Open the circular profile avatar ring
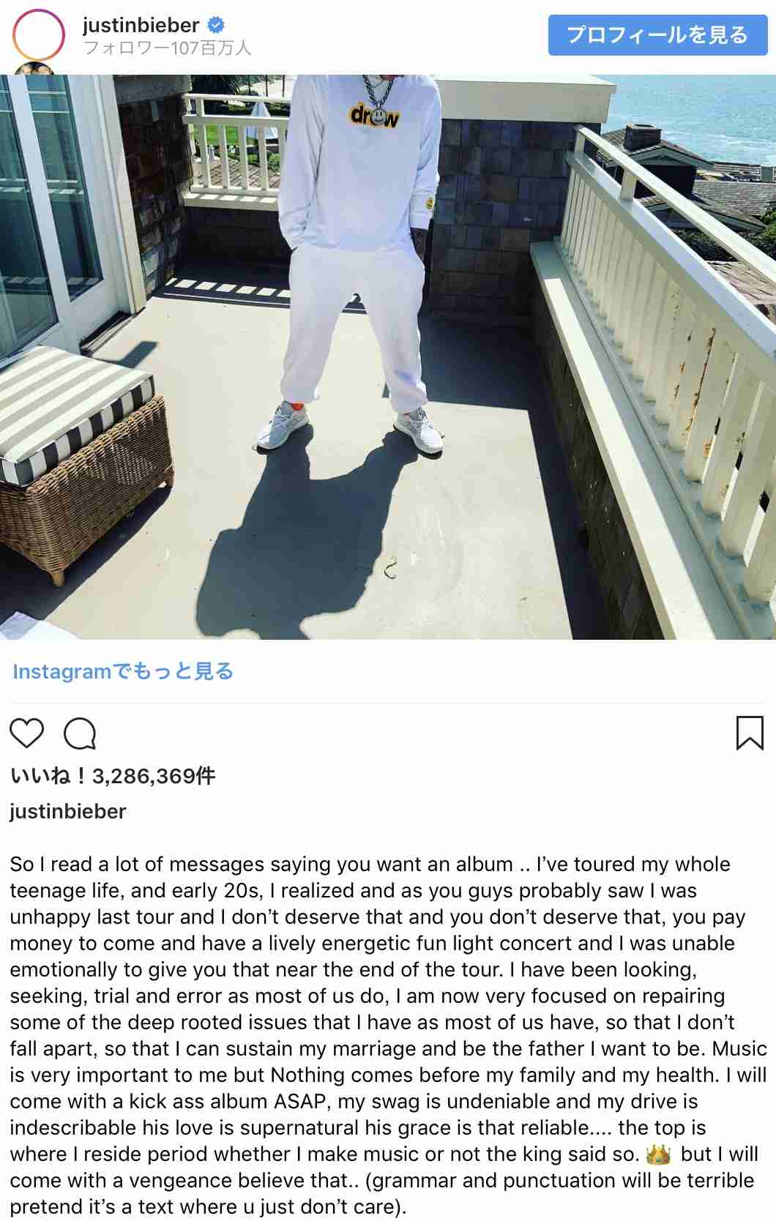Screen dimensions: 776x1221 pos(38,34)
